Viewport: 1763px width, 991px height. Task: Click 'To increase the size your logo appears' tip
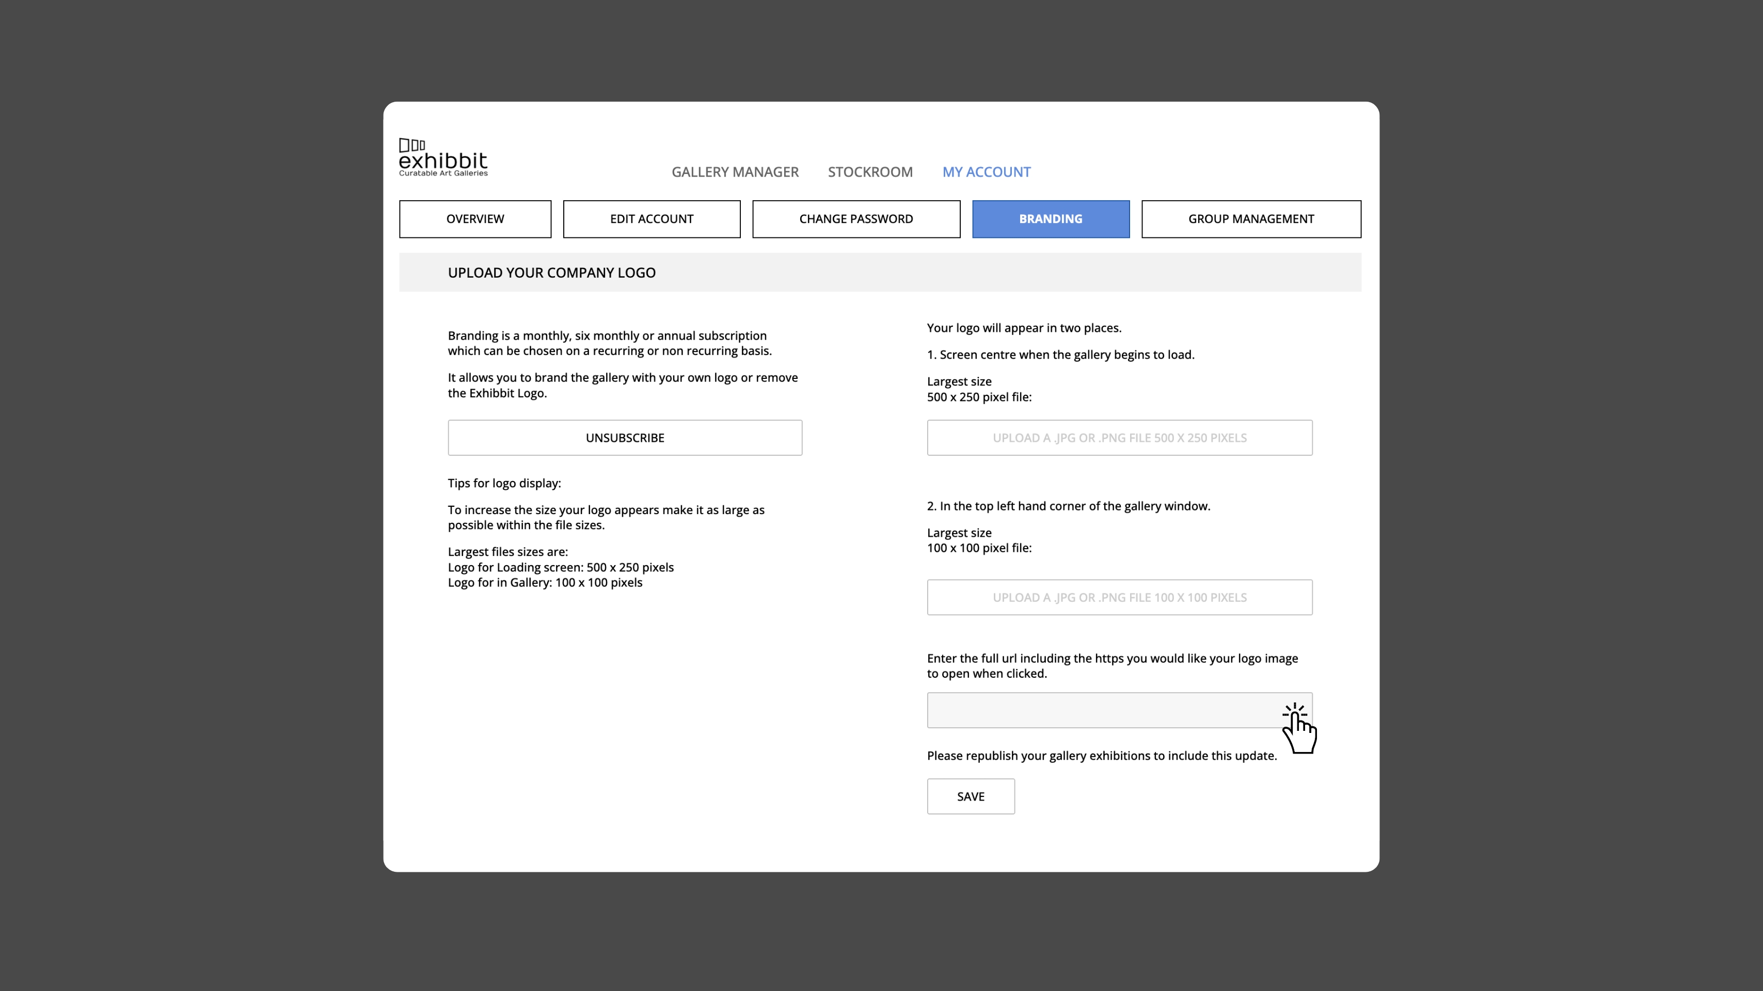click(606, 517)
